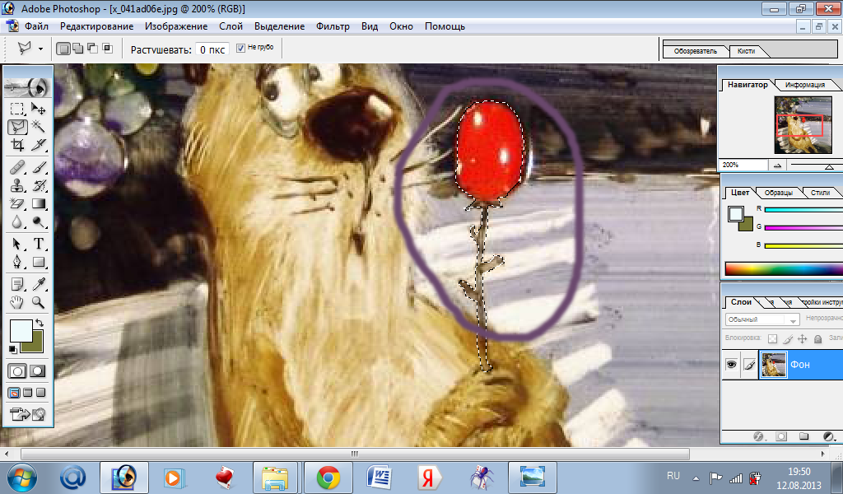Select the Polygonal Lasso tool in toolbox
The height and width of the screenshot is (494, 843).
[x=17, y=127]
